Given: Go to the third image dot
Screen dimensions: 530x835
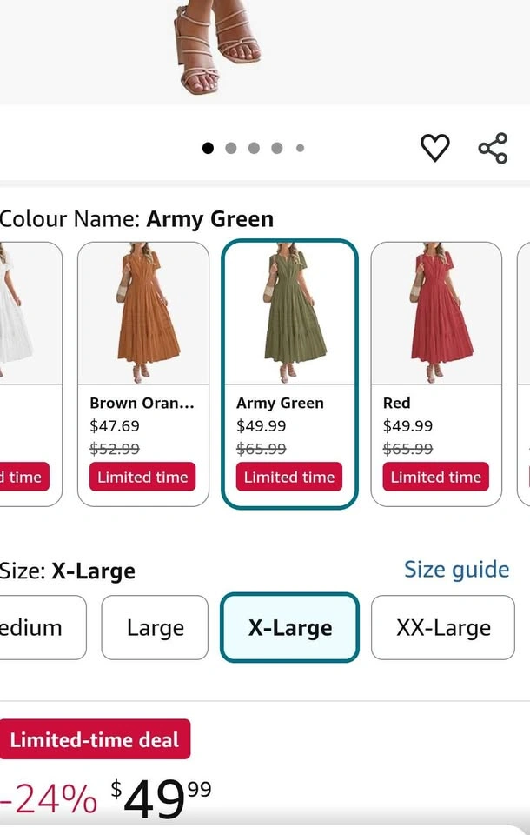Looking at the screenshot, I should click(254, 148).
